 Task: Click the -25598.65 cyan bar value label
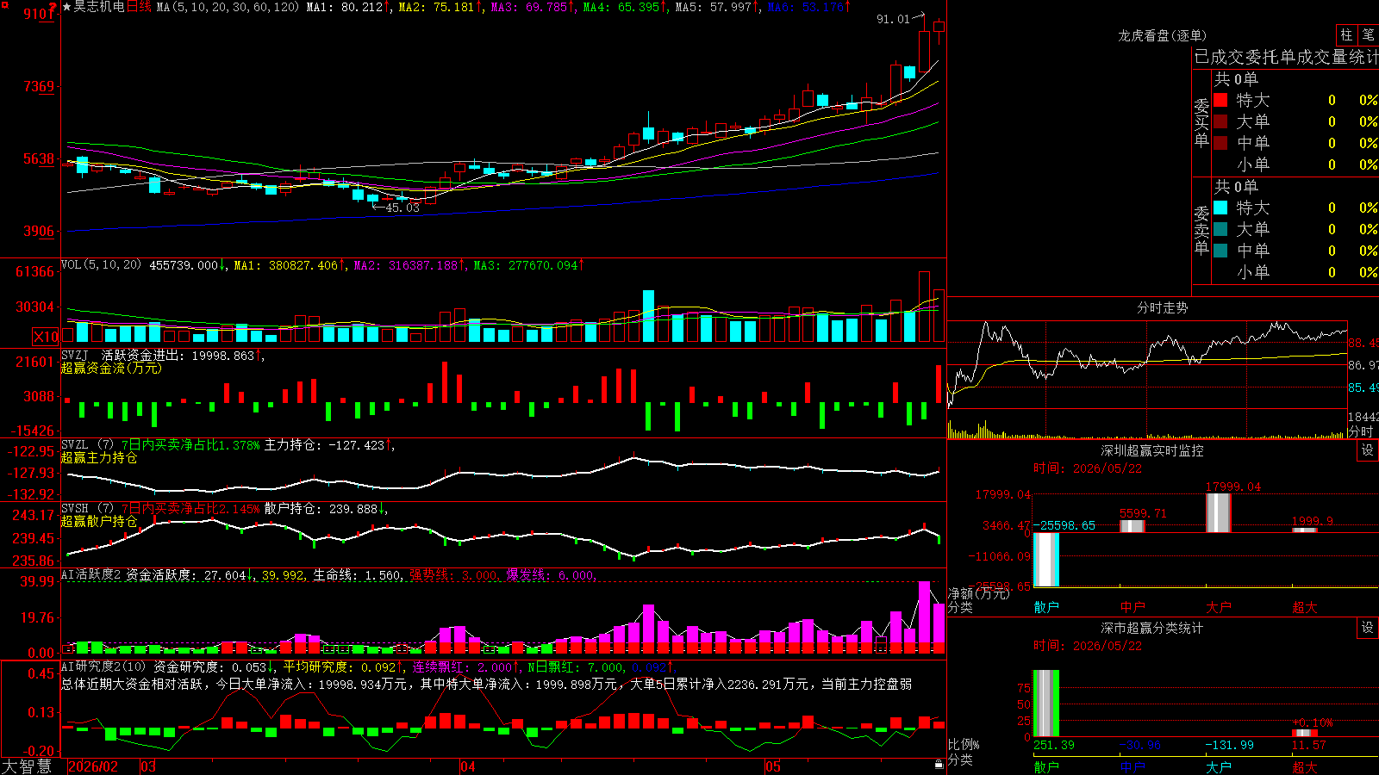[1065, 525]
